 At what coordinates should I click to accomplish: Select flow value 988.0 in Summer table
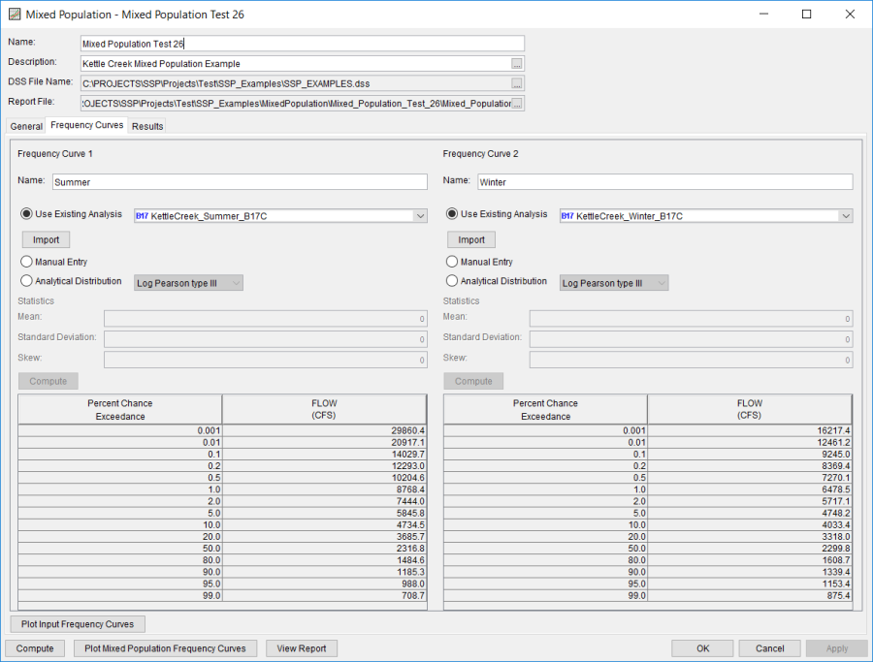point(325,583)
